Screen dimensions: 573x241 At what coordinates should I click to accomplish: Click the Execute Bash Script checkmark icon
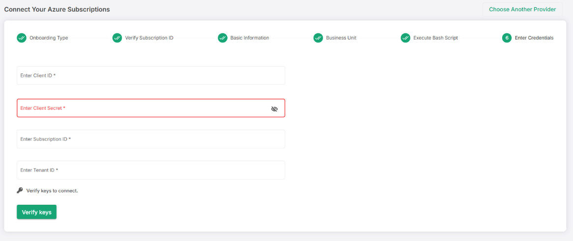tap(405, 38)
